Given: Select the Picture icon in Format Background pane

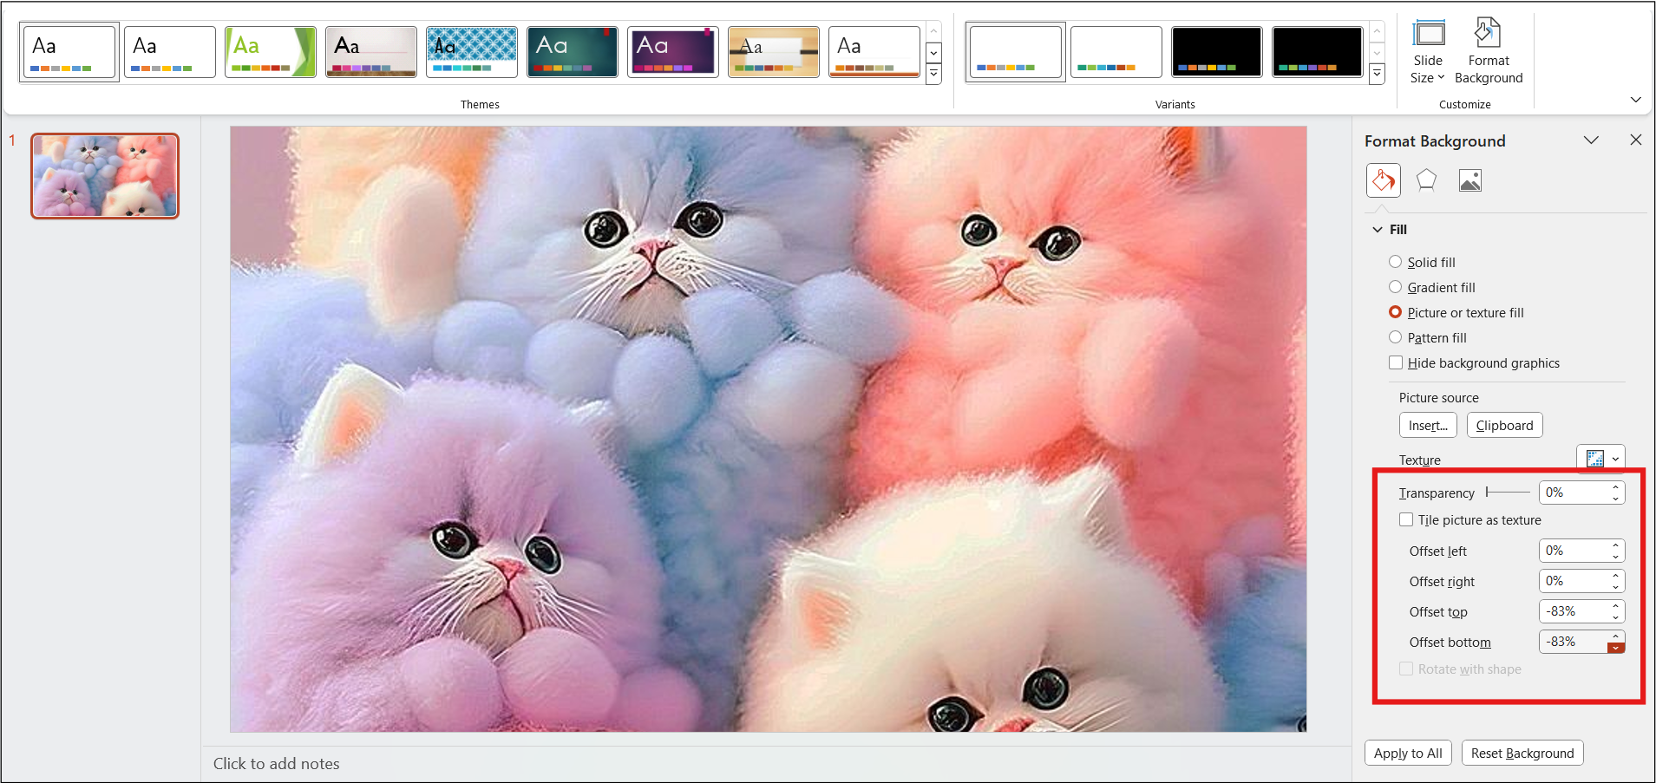Looking at the screenshot, I should (x=1469, y=180).
